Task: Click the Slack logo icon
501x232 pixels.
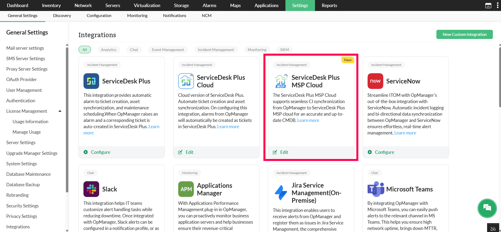Action: click(91, 189)
